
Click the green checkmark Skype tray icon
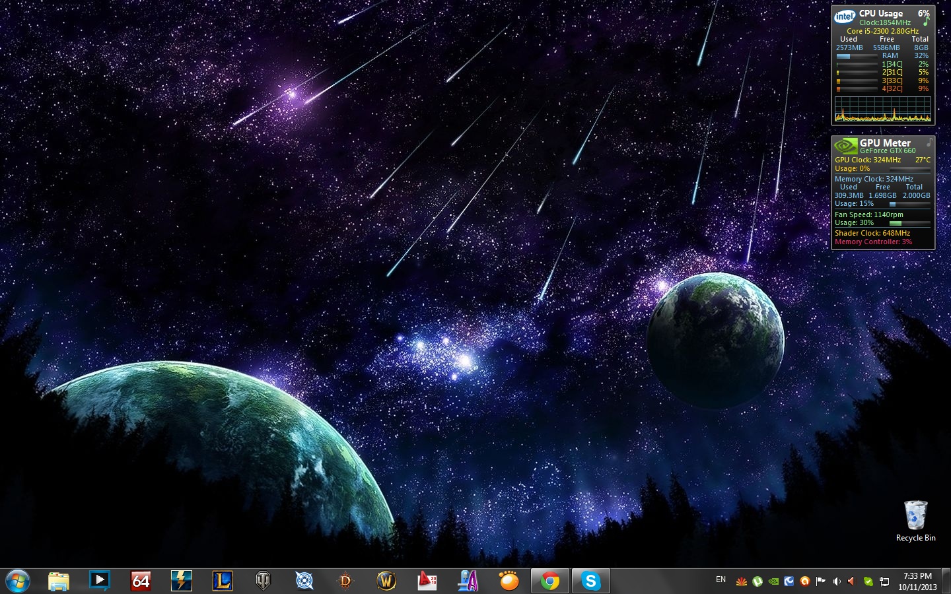pyautogui.click(x=868, y=581)
